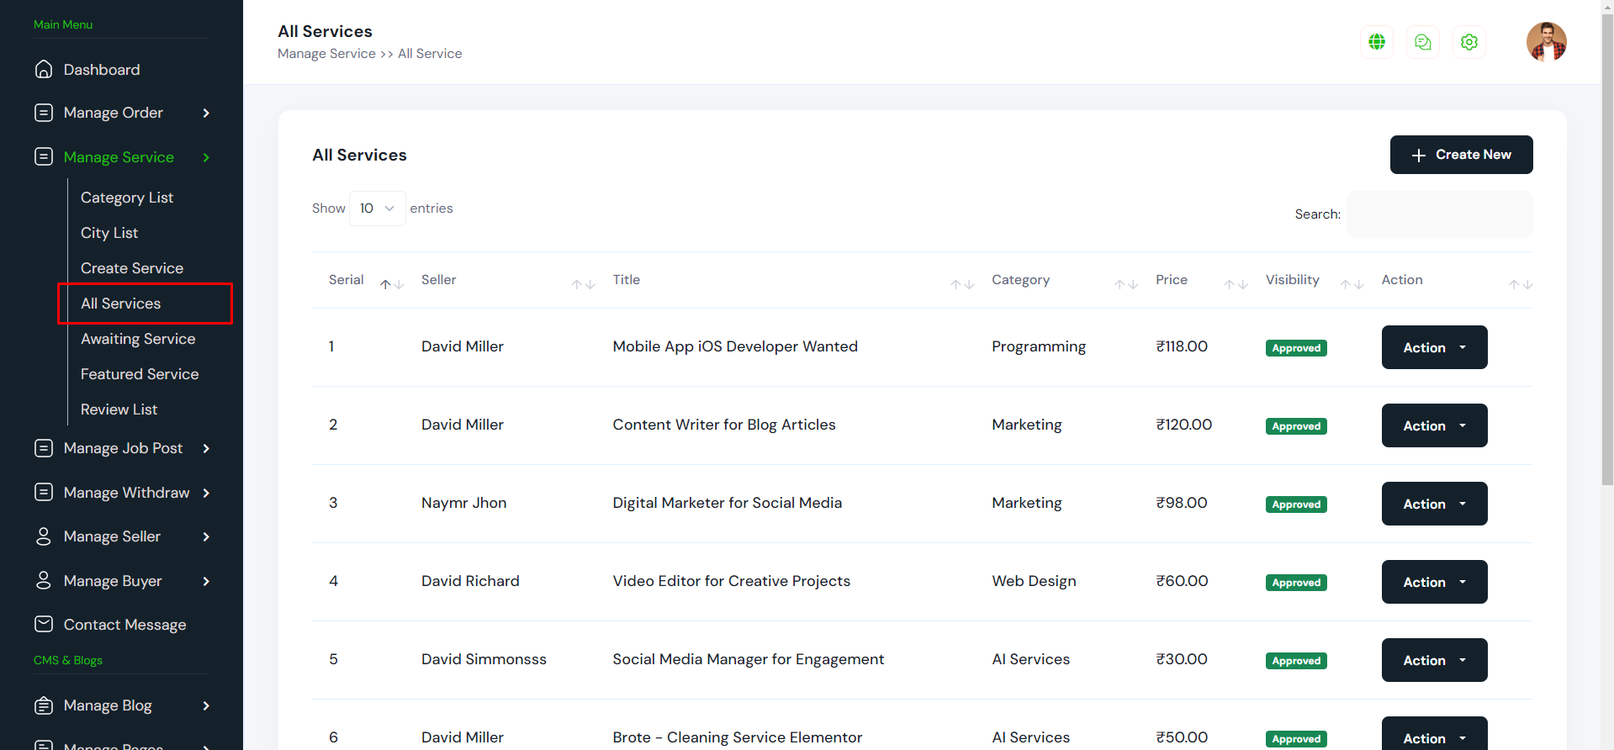This screenshot has height=750, width=1614.
Task: Click the user profile avatar
Action: point(1546,42)
